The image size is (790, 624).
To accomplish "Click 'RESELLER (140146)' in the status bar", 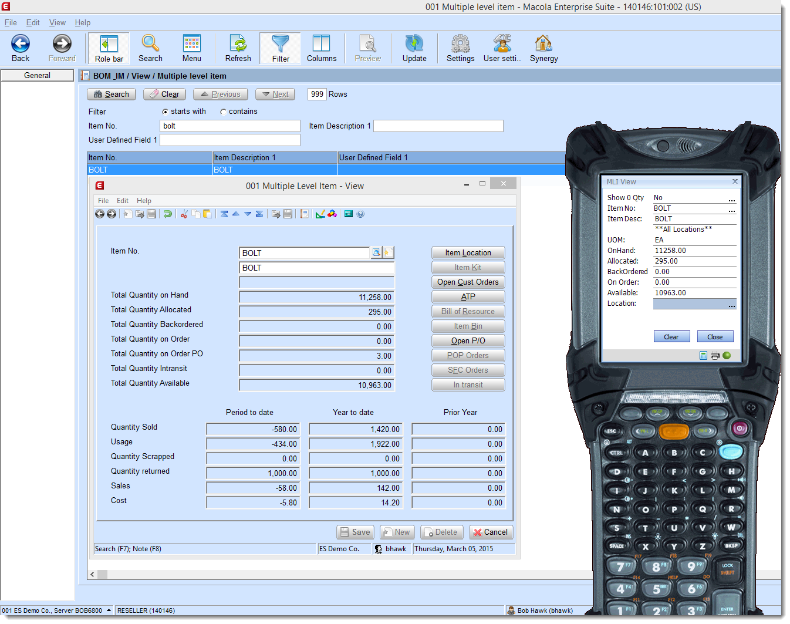I will pos(146,610).
